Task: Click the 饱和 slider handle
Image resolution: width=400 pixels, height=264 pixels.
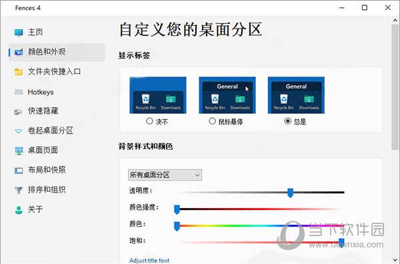Action: pyautogui.click(x=341, y=242)
